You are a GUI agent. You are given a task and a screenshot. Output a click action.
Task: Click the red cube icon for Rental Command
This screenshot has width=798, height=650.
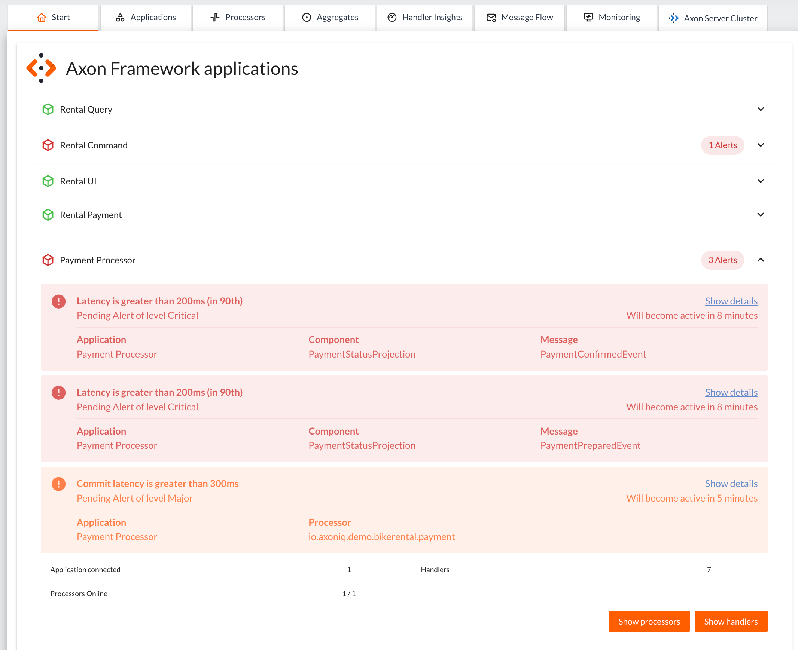(48, 145)
